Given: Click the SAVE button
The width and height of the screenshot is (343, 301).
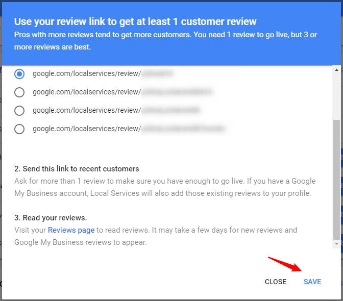Looking at the screenshot, I should [x=312, y=282].
